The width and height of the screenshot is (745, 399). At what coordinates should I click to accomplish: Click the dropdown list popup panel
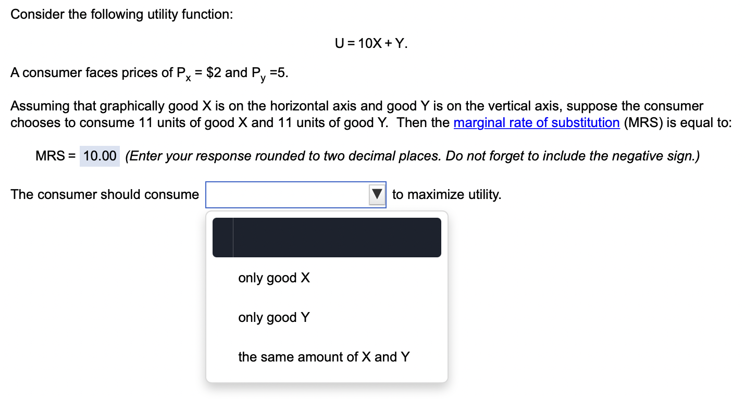pyautogui.click(x=327, y=297)
